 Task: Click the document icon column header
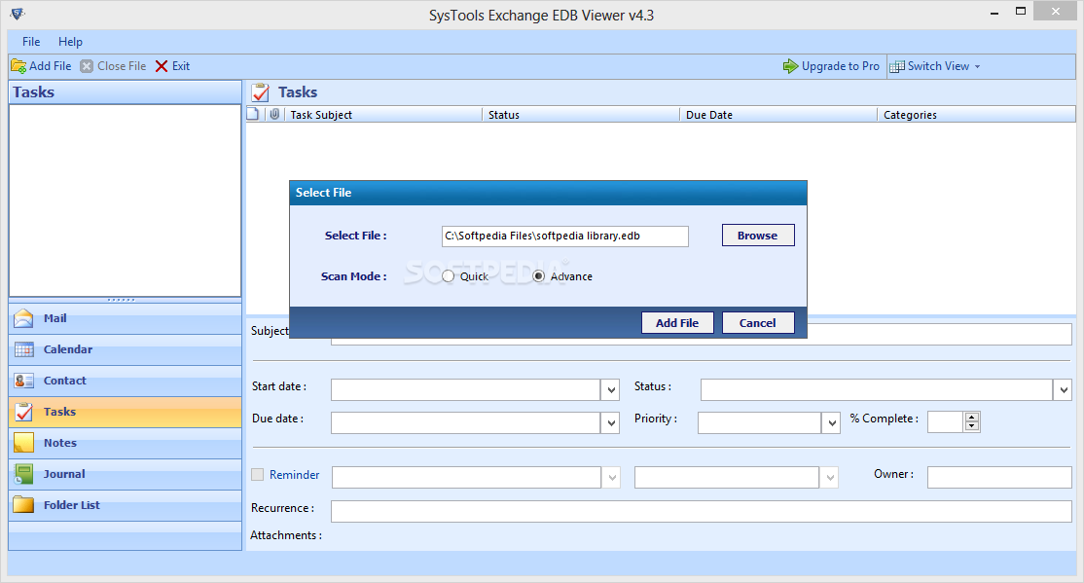253,114
